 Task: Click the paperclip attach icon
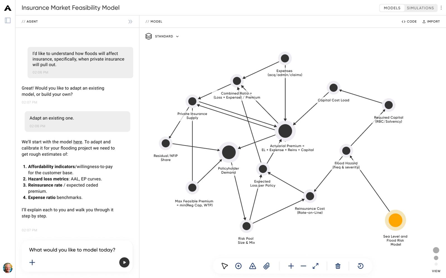tap(266, 266)
